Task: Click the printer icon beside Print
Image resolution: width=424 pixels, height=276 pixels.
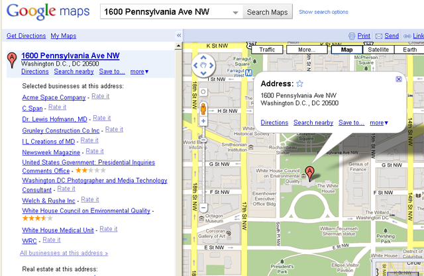Action: [x=352, y=36]
